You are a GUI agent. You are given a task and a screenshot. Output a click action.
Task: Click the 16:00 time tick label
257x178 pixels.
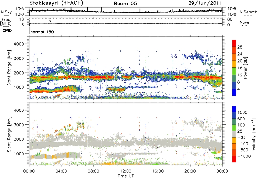tap(158, 171)
